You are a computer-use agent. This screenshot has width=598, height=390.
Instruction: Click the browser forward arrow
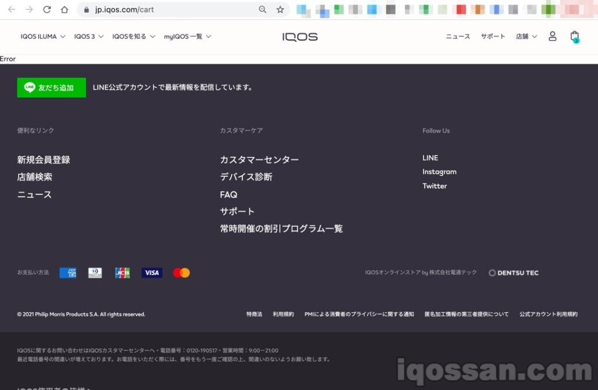tap(29, 9)
